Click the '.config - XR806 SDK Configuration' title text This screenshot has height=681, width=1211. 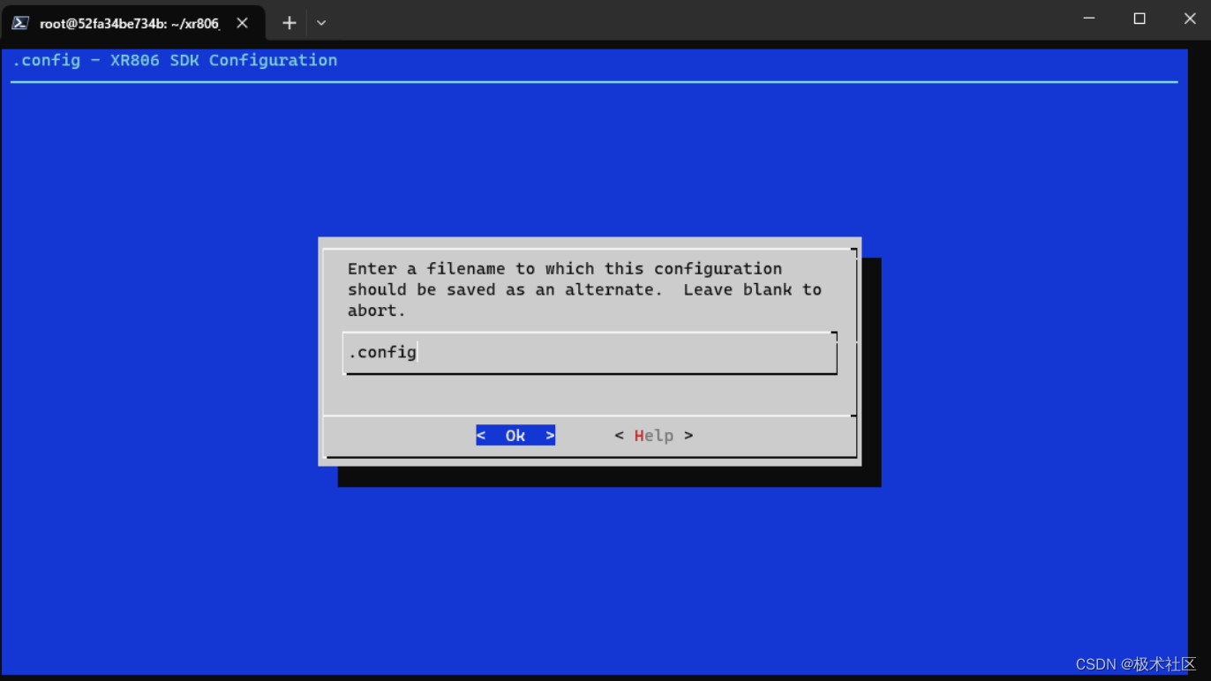[175, 60]
